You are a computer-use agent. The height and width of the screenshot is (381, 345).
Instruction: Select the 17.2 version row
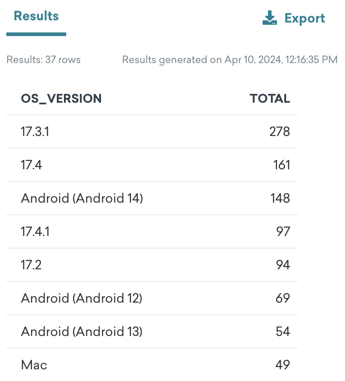pos(152,265)
